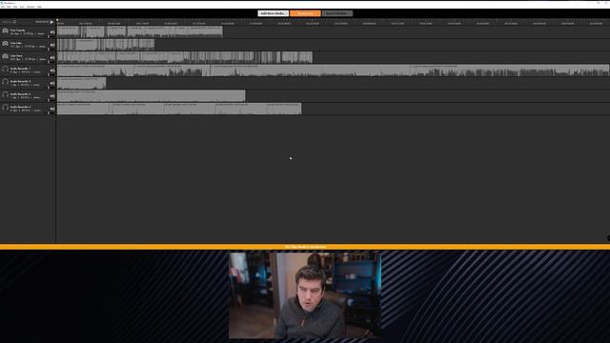Click the Audio Recorder 1 headphones icon
This screenshot has width=610, height=343.
pyautogui.click(x=5, y=70)
